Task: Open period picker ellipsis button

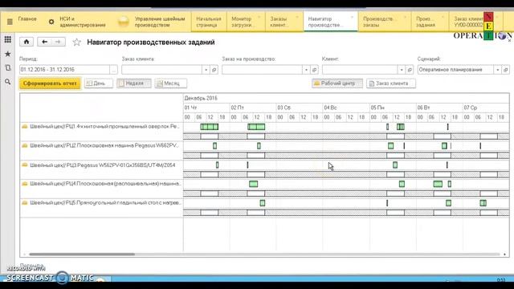Action: coord(113,70)
